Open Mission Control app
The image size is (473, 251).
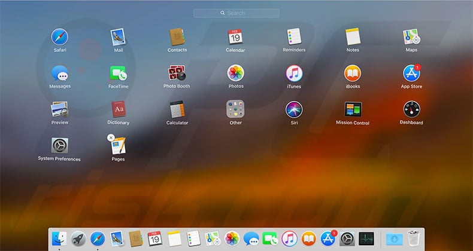click(x=353, y=109)
